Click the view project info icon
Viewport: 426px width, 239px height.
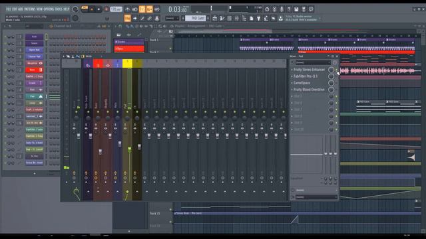(311, 9)
